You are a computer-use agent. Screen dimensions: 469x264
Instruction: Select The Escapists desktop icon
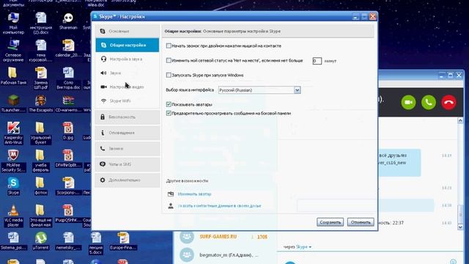pyautogui.click(x=41, y=103)
